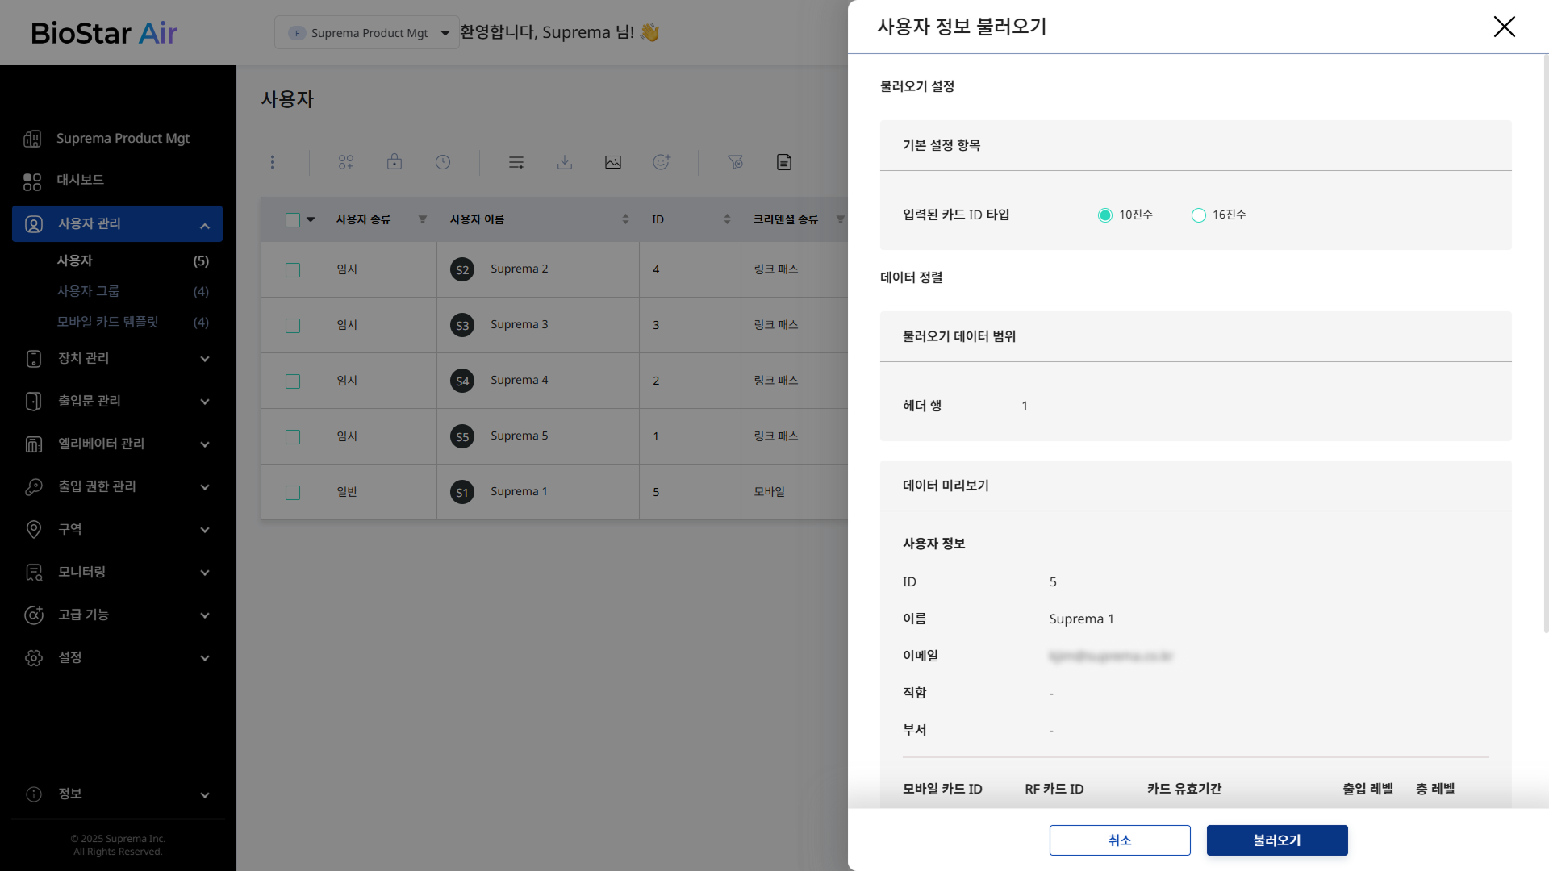
Task: Click the document report icon in the toolbar
Action: [x=784, y=162]
